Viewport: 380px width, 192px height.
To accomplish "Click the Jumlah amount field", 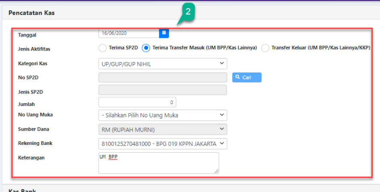I will click(x=137, y=102).
